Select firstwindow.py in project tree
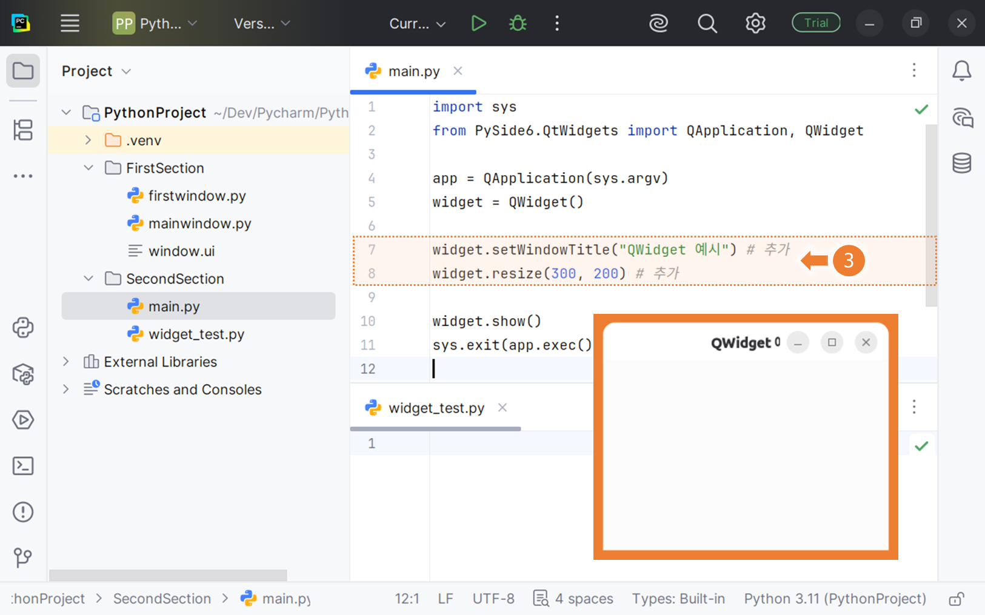Screen dimensions: 985x615 pos(186,196)
